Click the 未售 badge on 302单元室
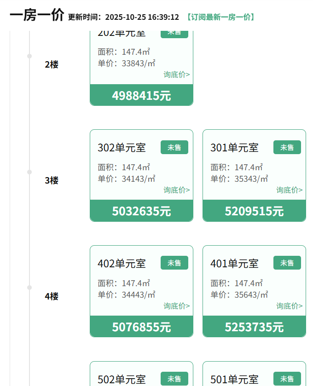Image resolution: width=313 pixels, height=386 pixels. [174, 147]
